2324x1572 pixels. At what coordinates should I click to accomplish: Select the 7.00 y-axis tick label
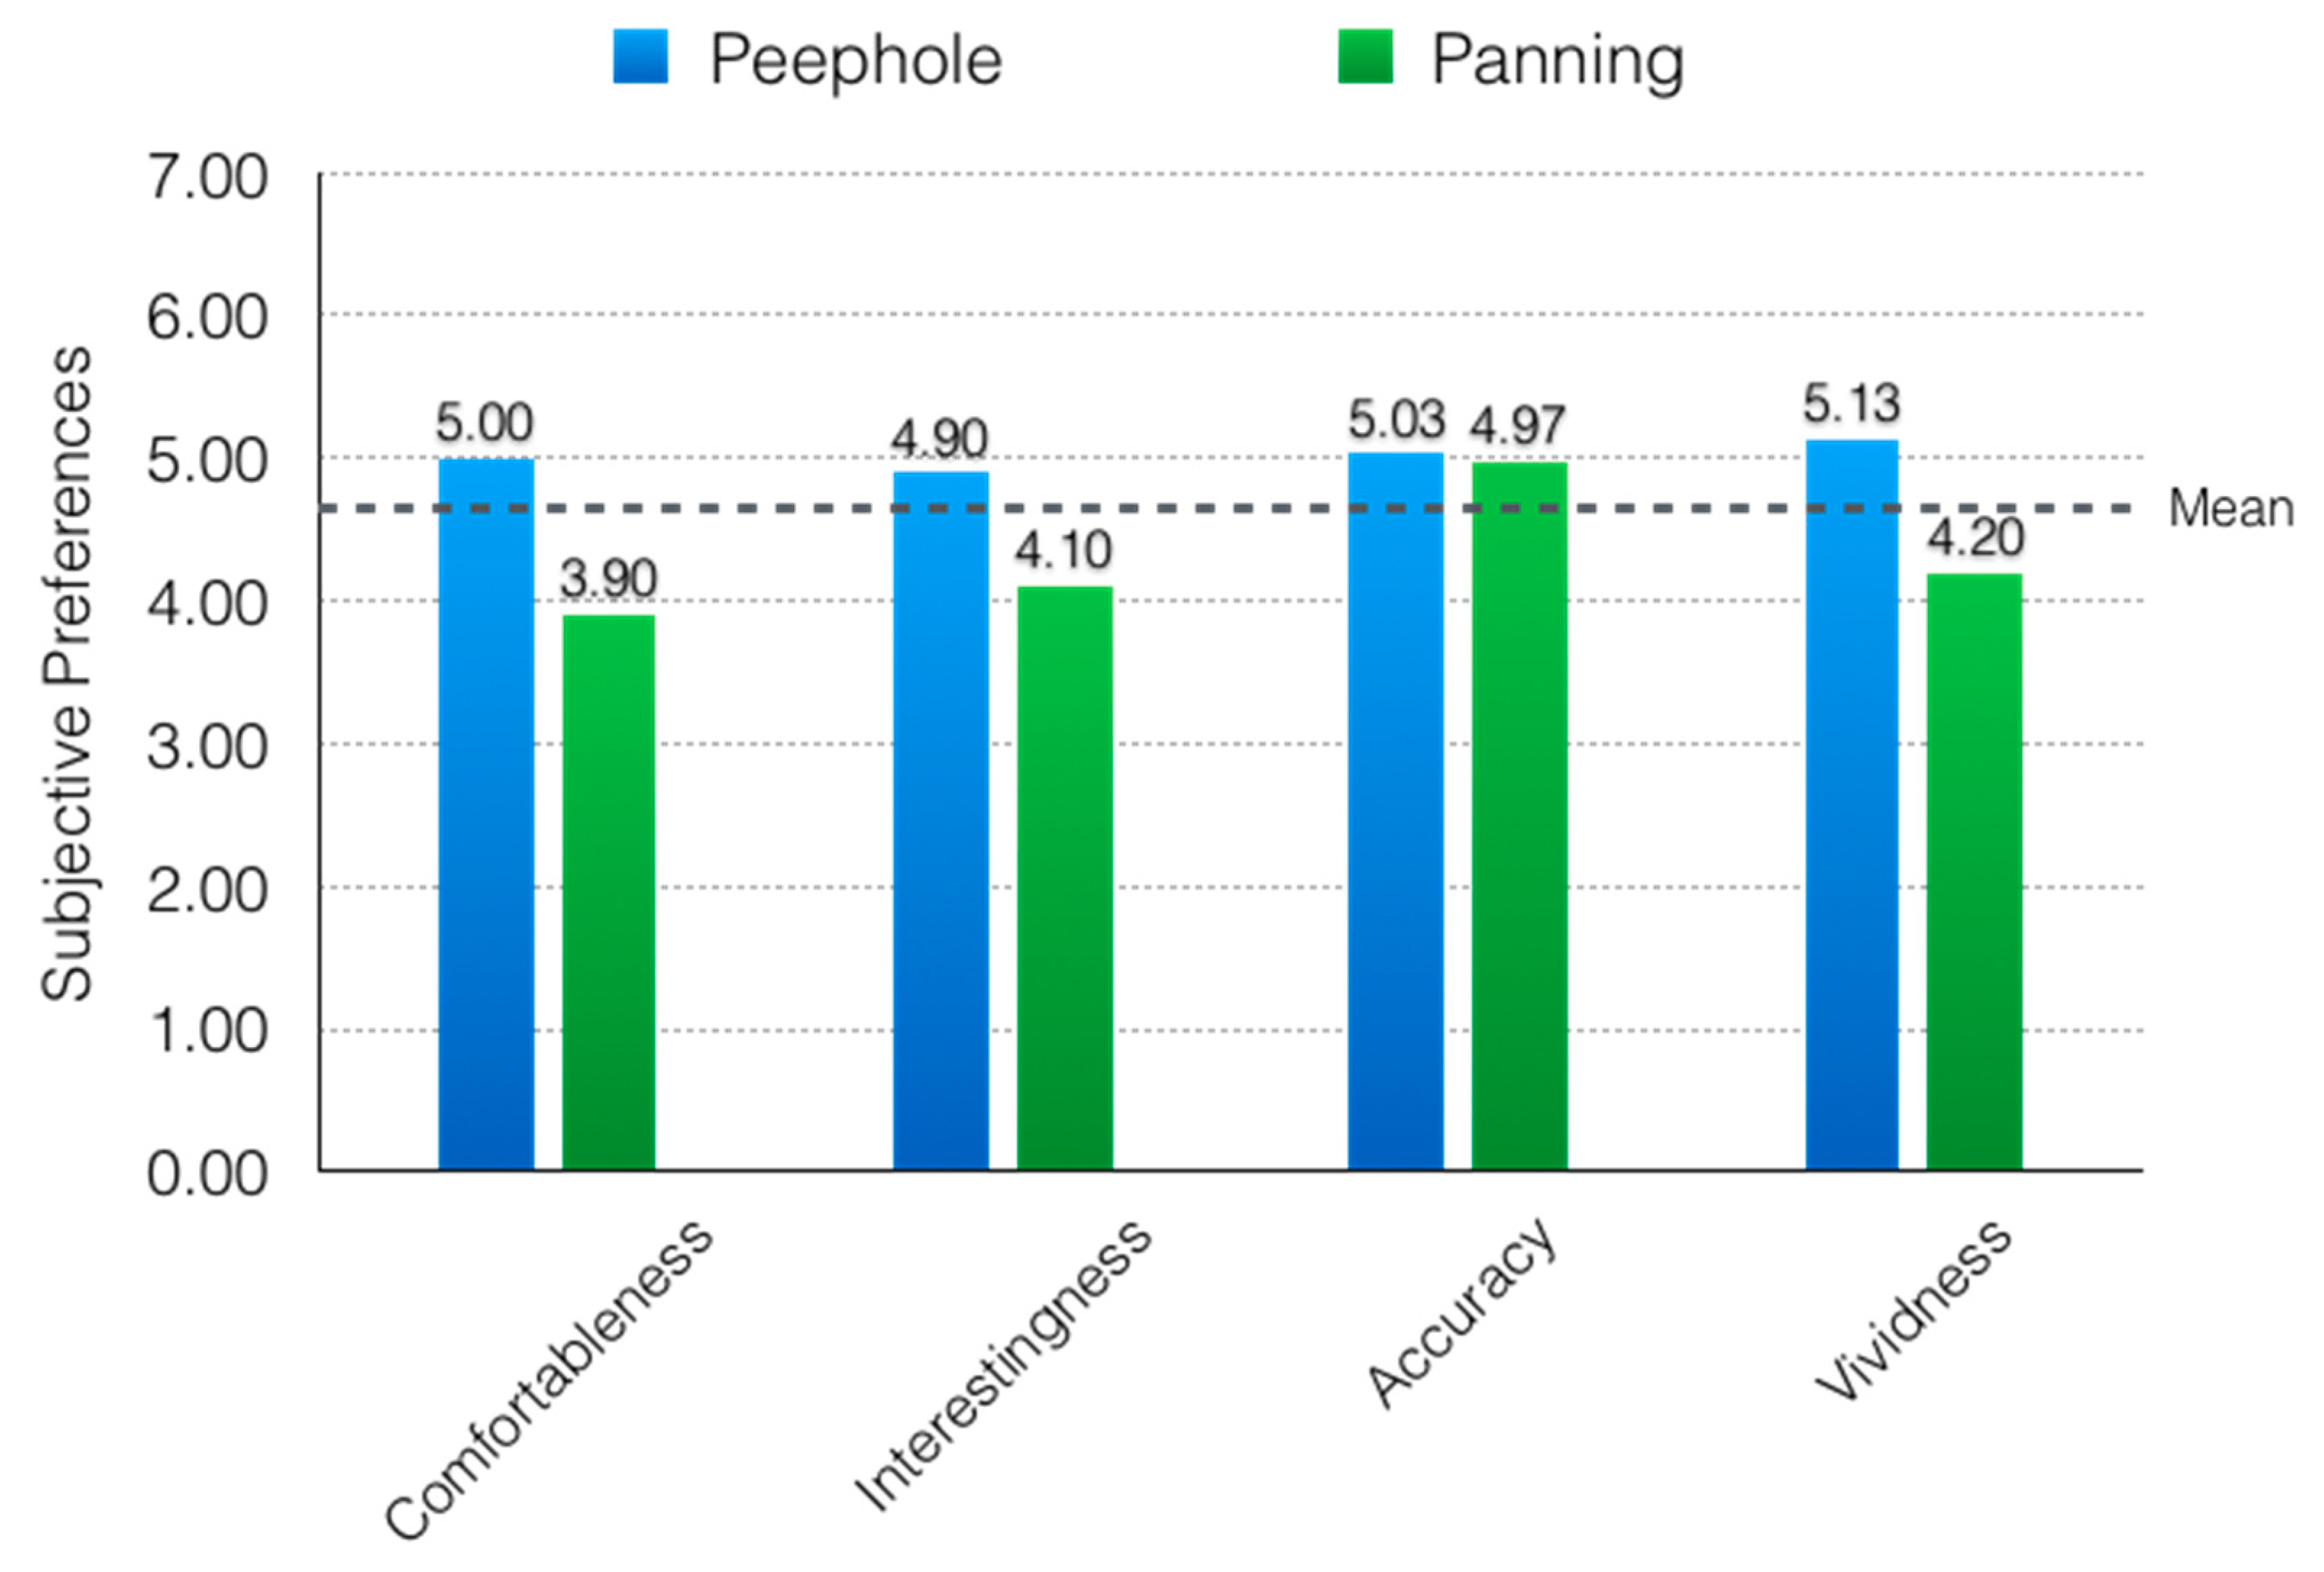pos(207,178)
